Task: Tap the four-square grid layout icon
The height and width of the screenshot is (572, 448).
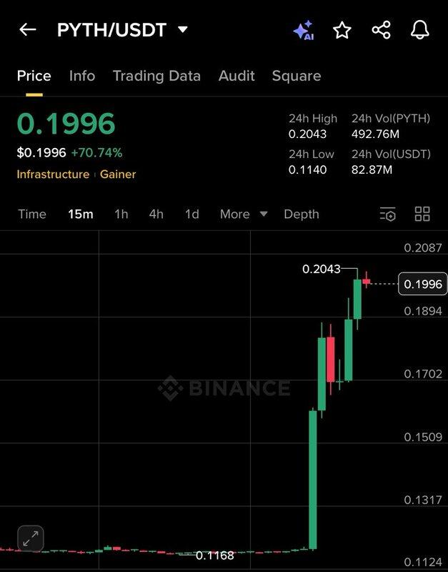Action: click(422, 214)
